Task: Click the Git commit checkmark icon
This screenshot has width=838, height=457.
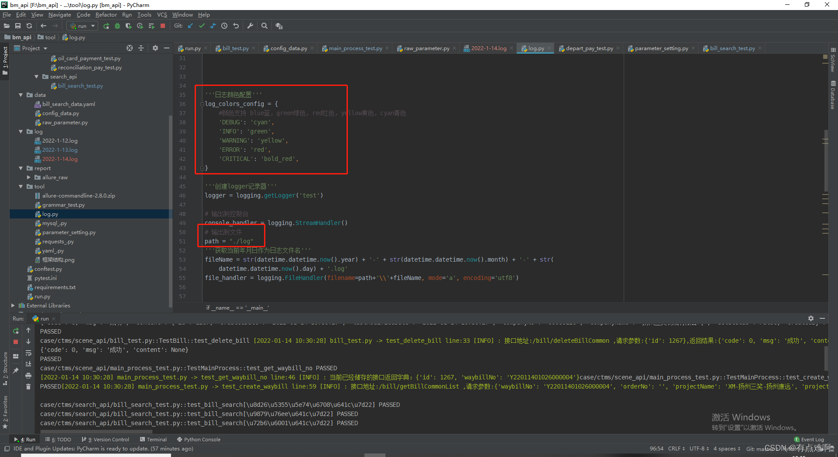Action: [x=202, y=26]
